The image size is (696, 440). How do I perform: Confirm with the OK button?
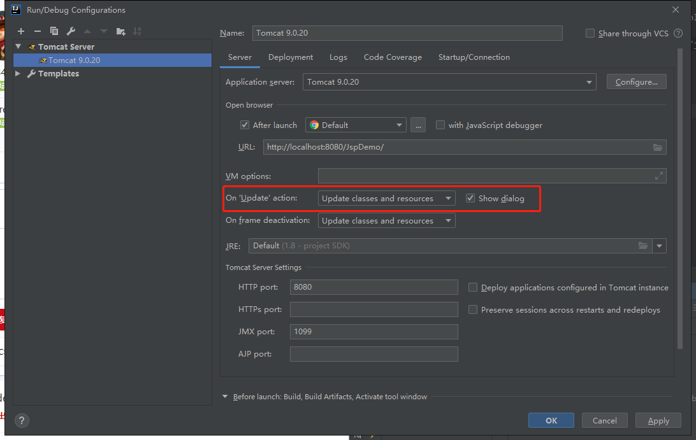tap(551, 420)
